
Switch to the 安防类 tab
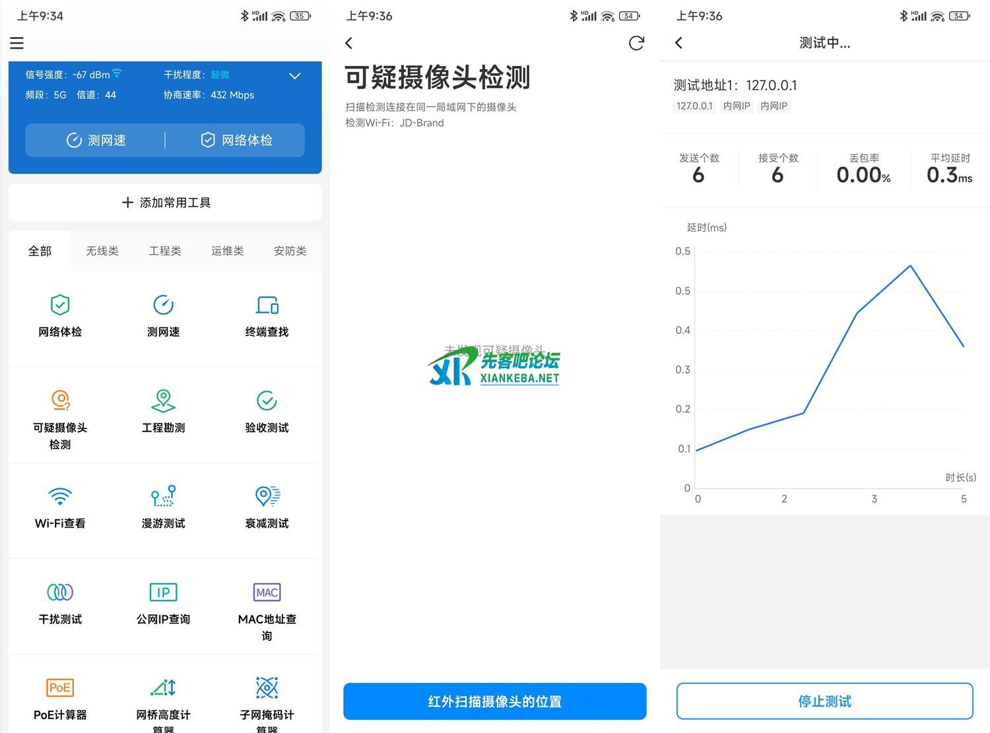tap(290, 251)
